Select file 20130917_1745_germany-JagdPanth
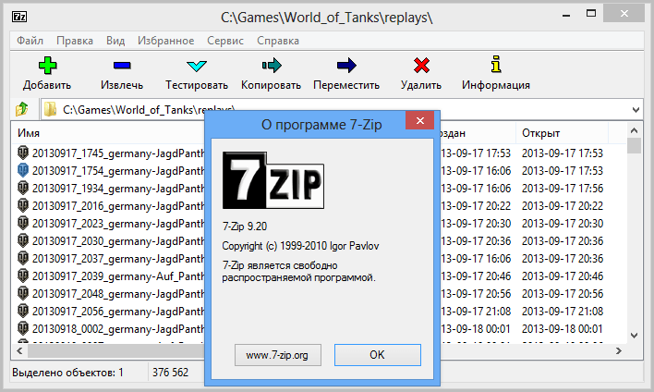 click(118, 153)
